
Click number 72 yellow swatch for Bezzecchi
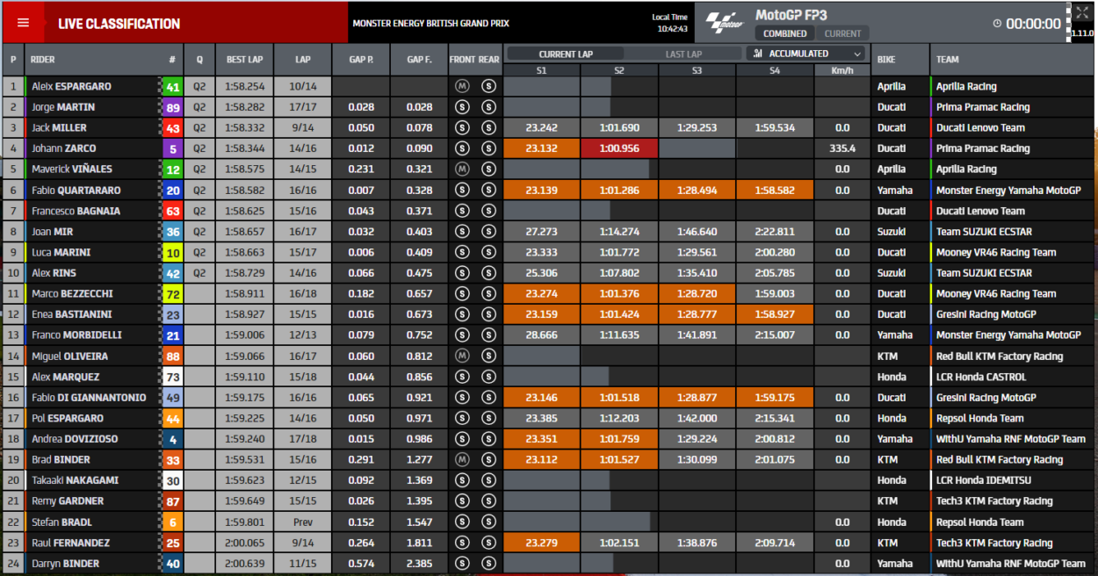pos(172,293)
